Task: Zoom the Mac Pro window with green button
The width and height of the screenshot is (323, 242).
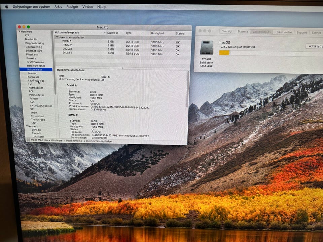Action: pyautogui.click(x=28, y=27)
